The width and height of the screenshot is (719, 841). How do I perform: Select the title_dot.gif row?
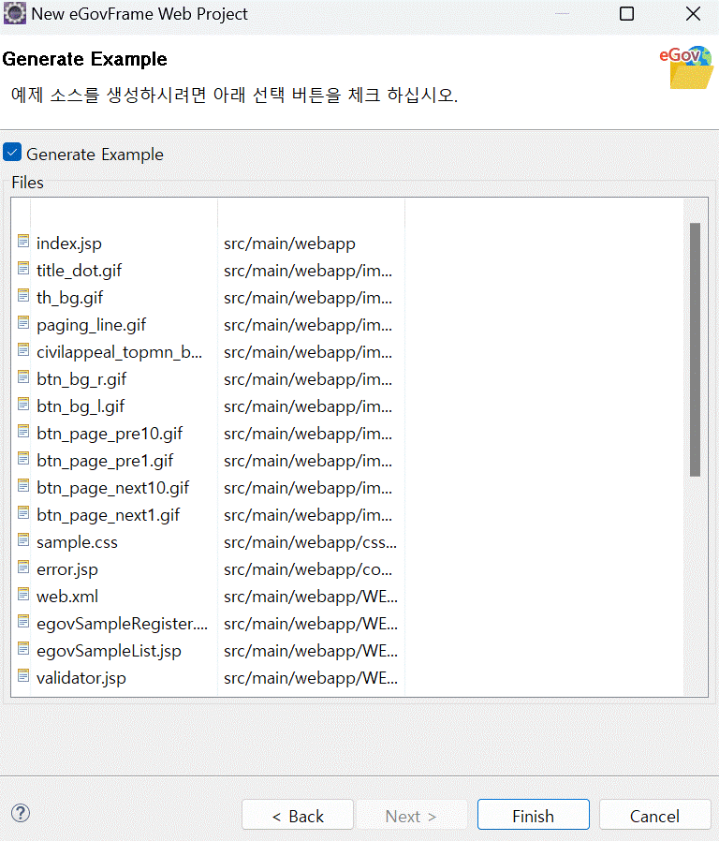(x=79, y=271)
